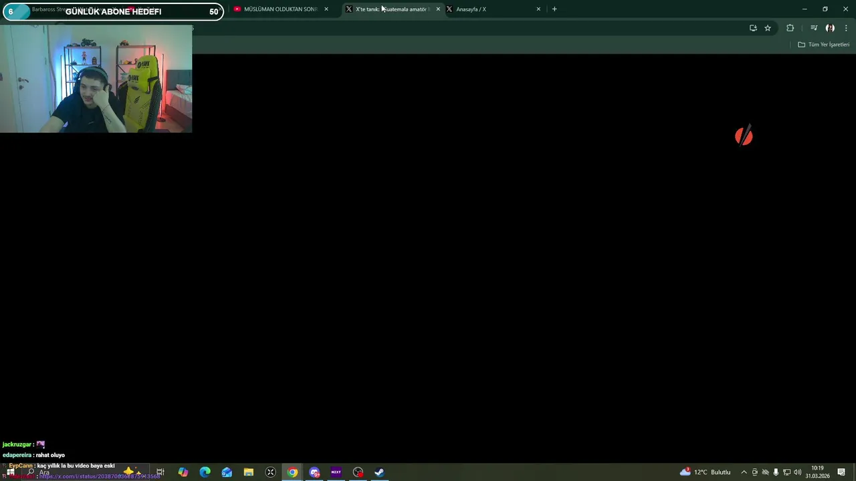The height and width of the screenshot is (481, 856).
Task: Bookmark this page with the star icon
Action: 768,28
